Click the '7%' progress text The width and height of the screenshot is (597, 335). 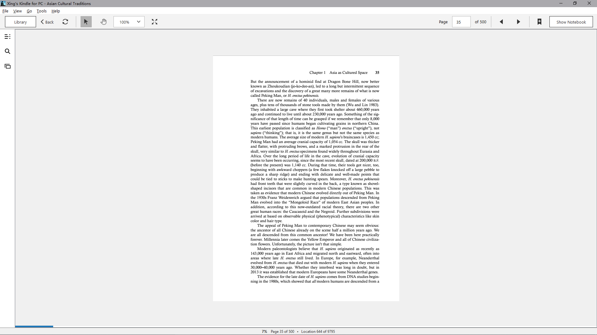coord(264,332)
